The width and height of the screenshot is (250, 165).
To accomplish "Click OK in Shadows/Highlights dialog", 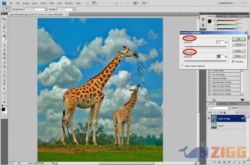I will (239, 39).
